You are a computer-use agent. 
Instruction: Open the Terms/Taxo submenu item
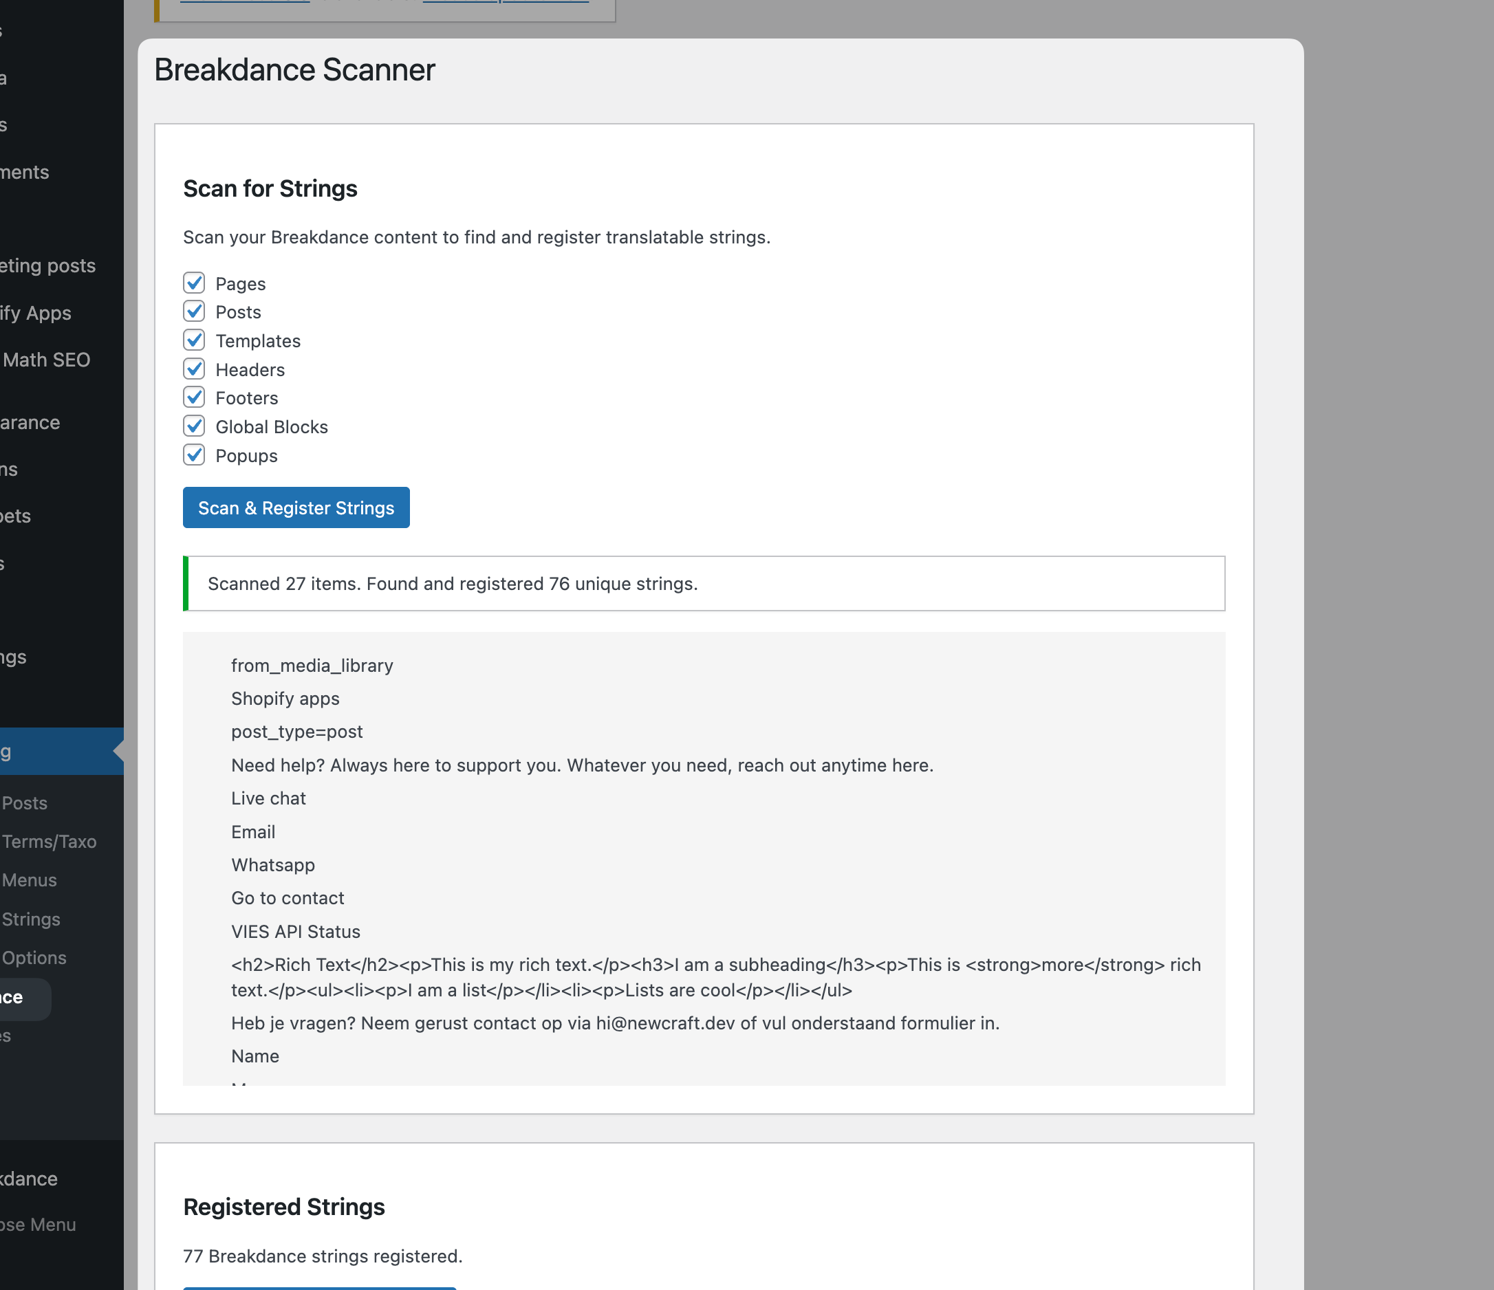pos(49,842)
